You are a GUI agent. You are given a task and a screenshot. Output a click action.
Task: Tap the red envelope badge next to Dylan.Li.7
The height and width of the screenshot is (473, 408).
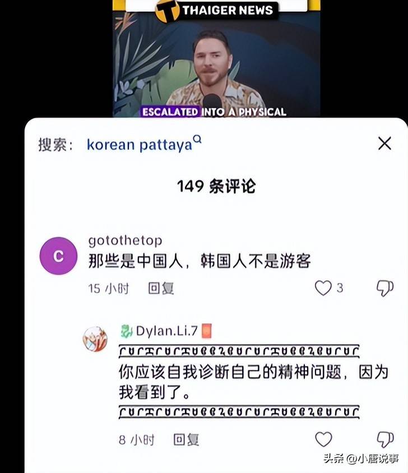[x=206, y=331]
